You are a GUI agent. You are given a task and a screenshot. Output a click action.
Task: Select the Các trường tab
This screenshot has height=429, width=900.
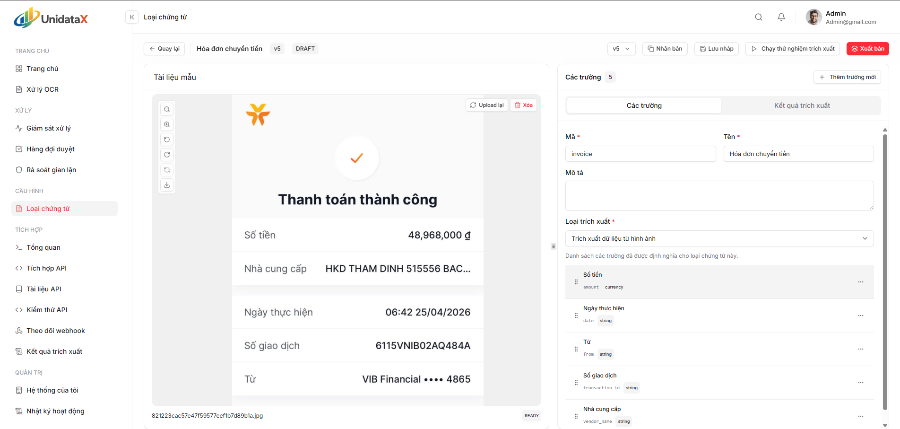pos(644,105)
